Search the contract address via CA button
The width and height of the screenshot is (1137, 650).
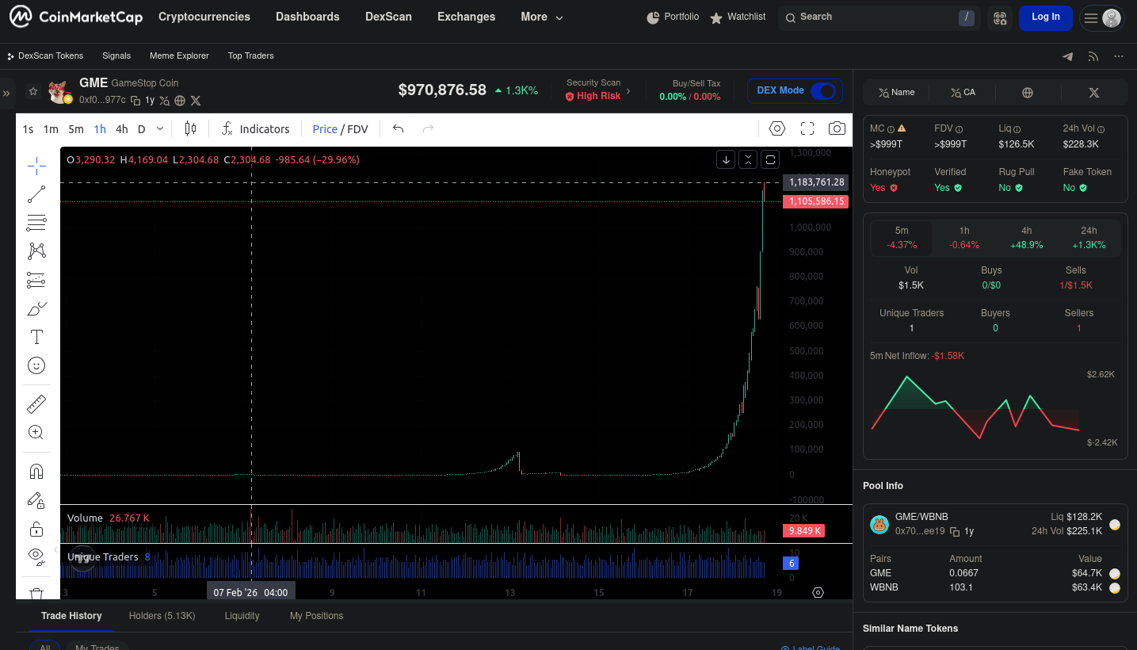coord(963,93)
